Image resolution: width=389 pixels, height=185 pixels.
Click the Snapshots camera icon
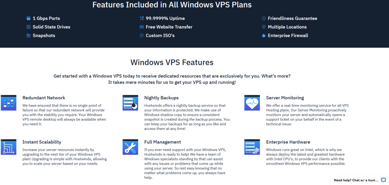tap(28, 35)
